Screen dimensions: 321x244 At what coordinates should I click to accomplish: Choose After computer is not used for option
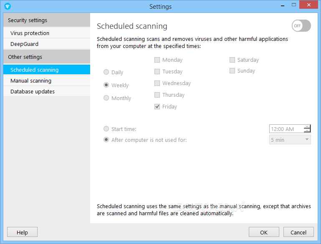click(x=106, y=139)
